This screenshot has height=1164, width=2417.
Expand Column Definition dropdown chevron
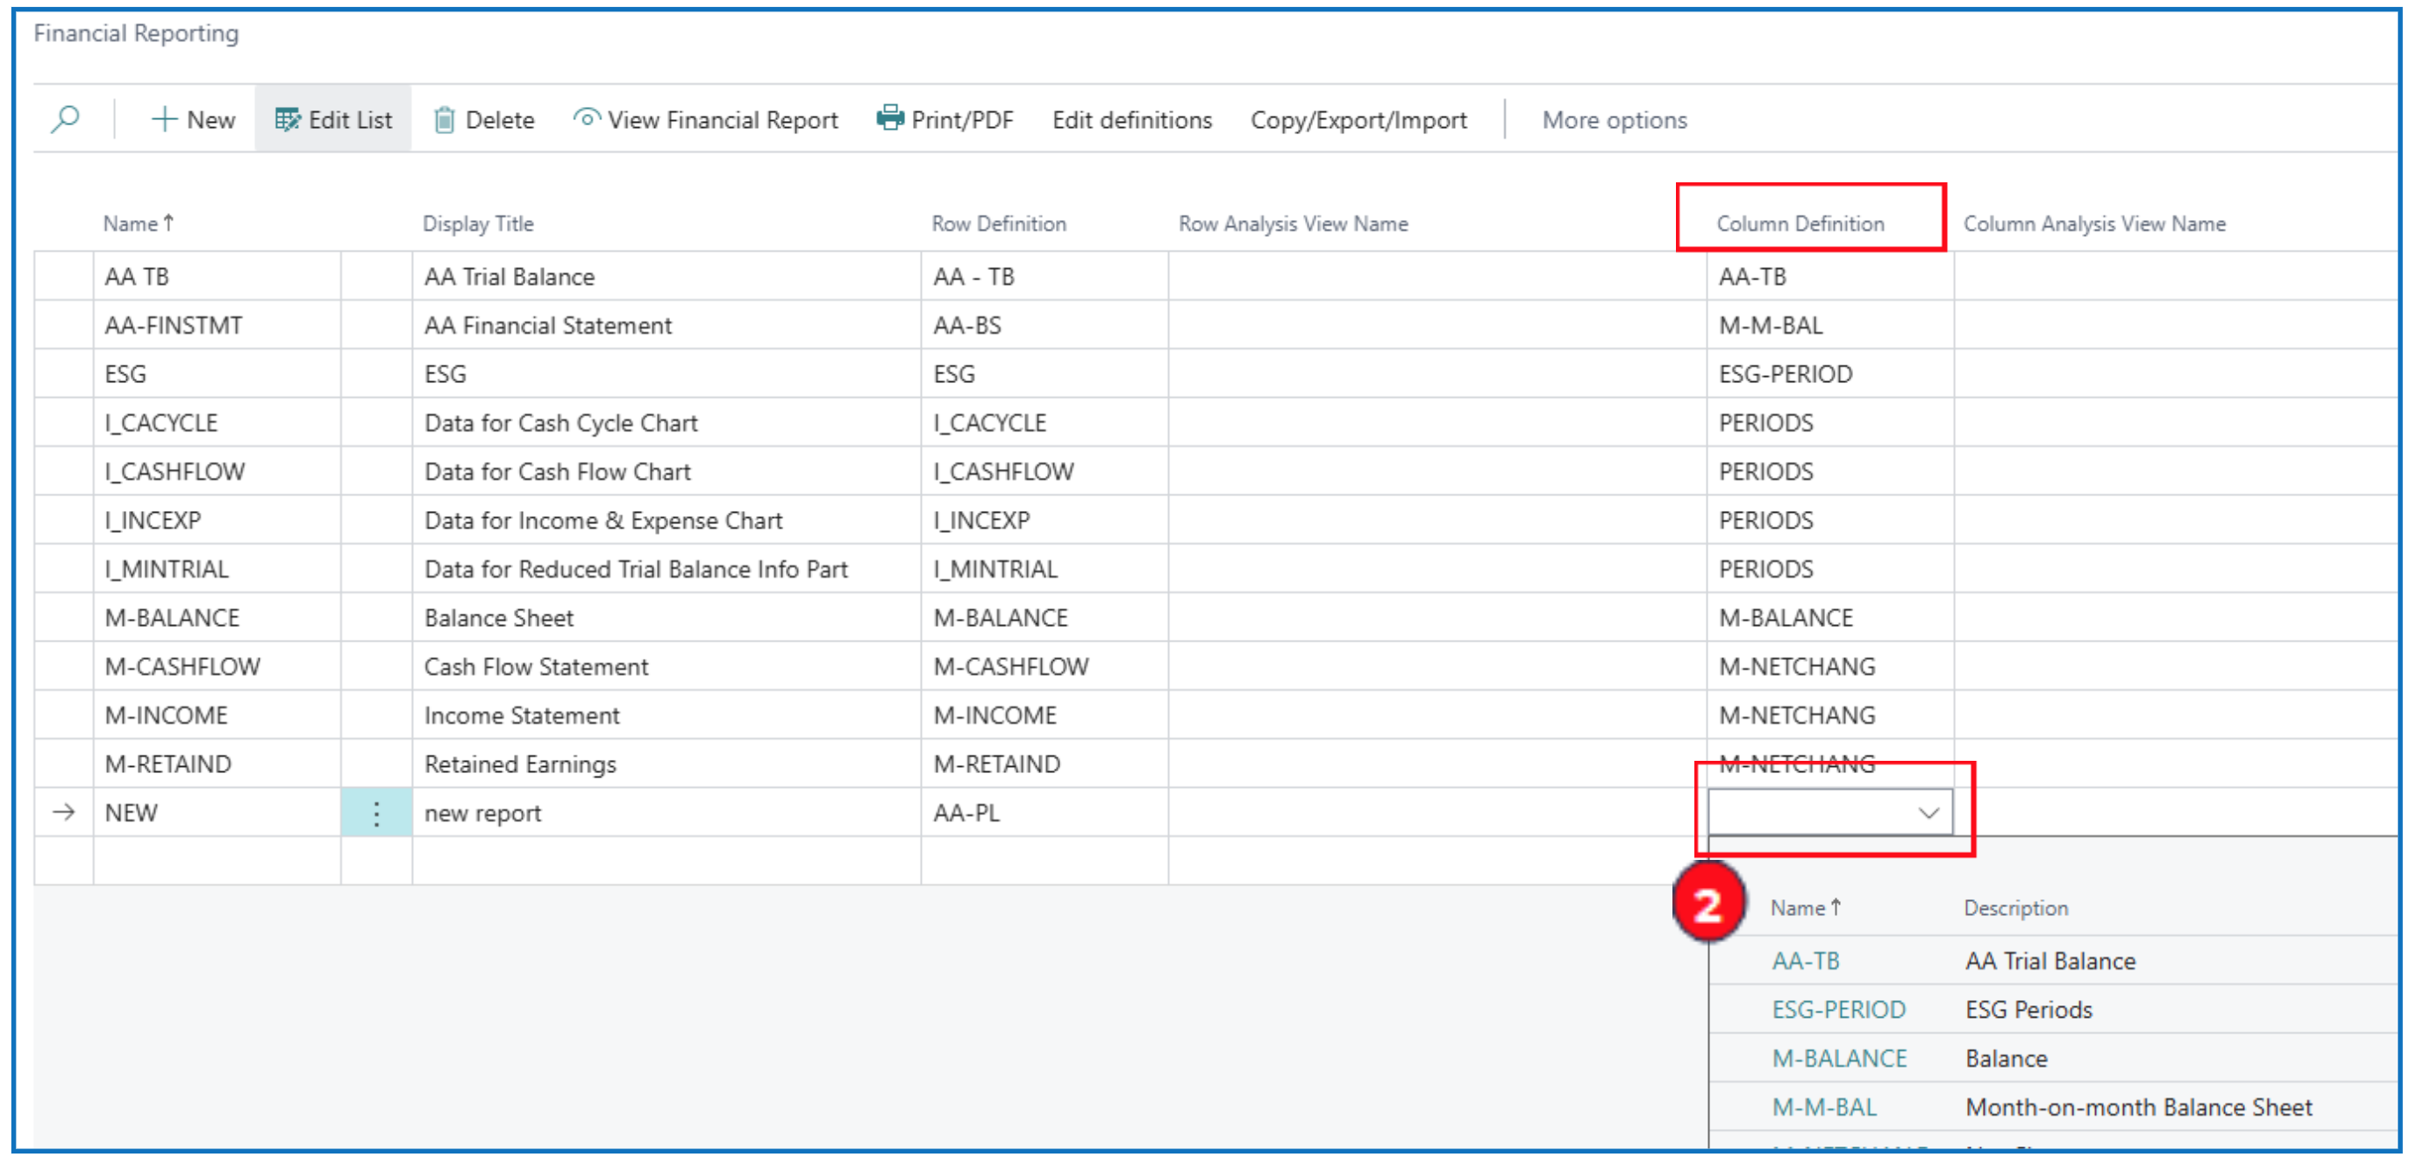[x=1929, y=813]
